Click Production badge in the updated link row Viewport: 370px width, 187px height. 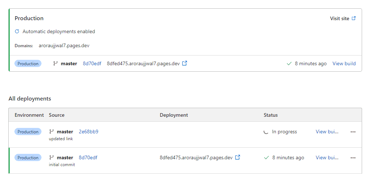click(x=28, y=132)
